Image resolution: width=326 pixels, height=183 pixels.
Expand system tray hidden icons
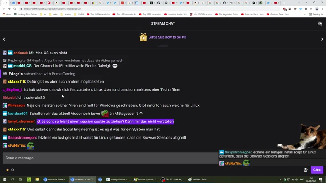tap(281, 180)
